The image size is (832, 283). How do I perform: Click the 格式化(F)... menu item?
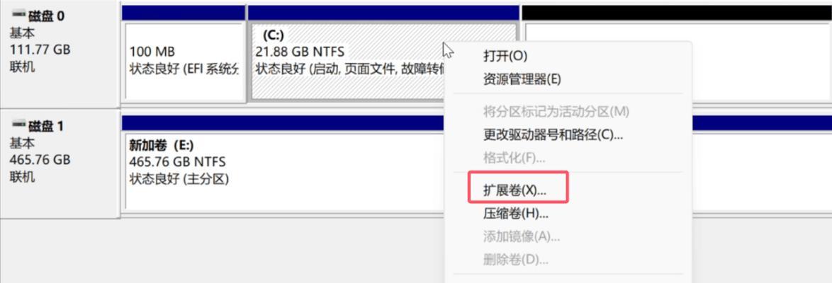pyautogui.click(x=514, y=157)
